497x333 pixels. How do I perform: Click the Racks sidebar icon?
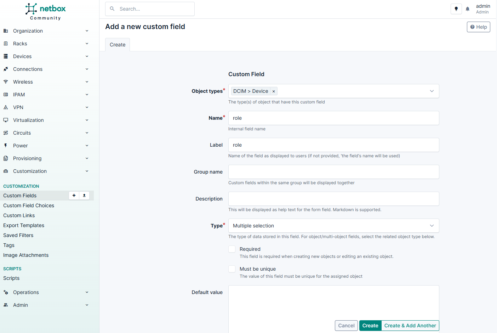click(x=6, y=44)
